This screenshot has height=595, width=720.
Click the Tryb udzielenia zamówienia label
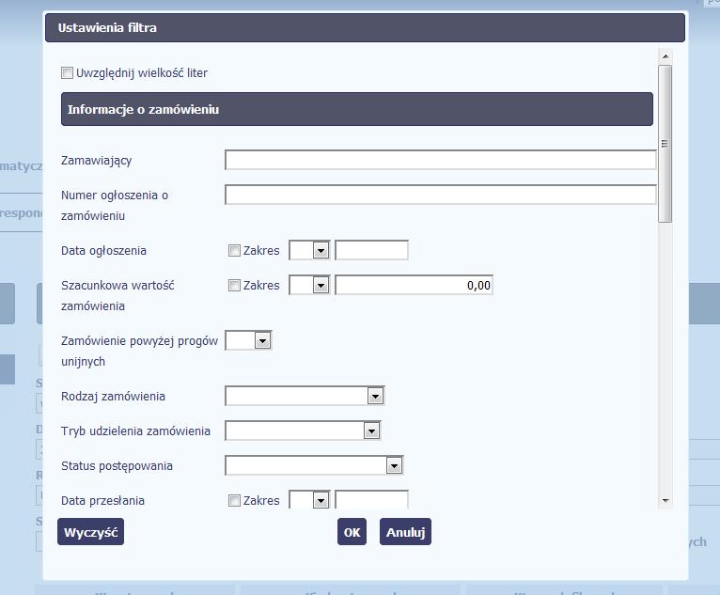click(135, 431)
